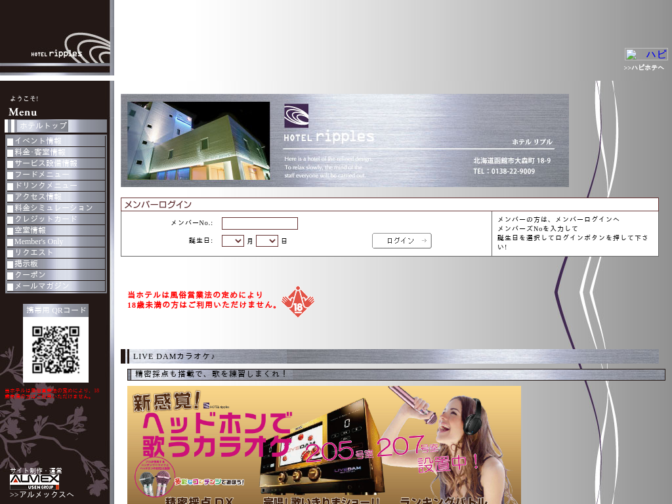This screenshot has width=672, height=504.
Task: Click the TEL：0138-22-9009 phone number
Action: pos(504,171)
